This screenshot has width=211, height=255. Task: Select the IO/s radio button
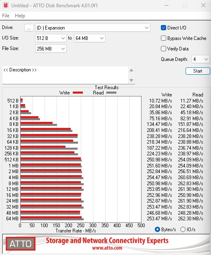(183, 230)
